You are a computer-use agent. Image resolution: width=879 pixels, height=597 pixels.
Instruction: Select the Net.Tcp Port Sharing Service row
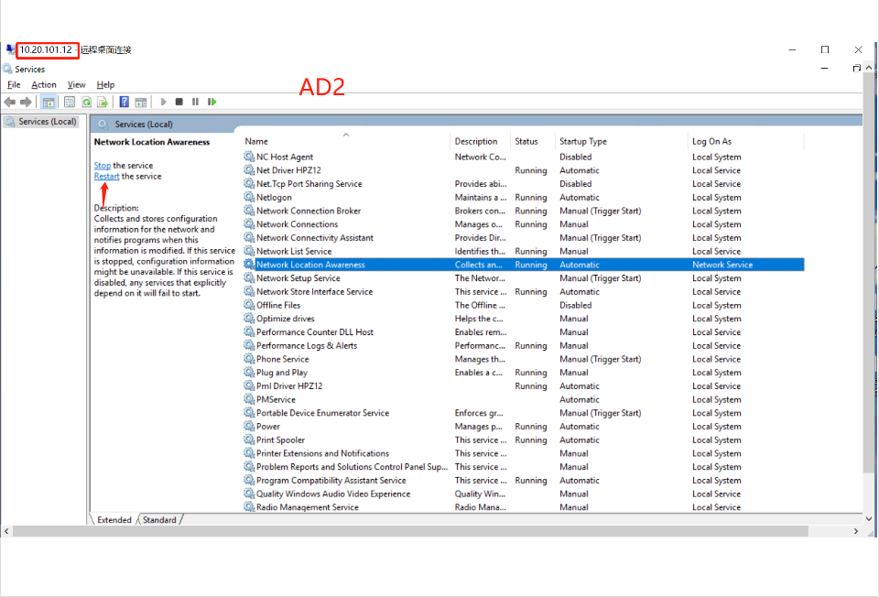coord(524,184)
